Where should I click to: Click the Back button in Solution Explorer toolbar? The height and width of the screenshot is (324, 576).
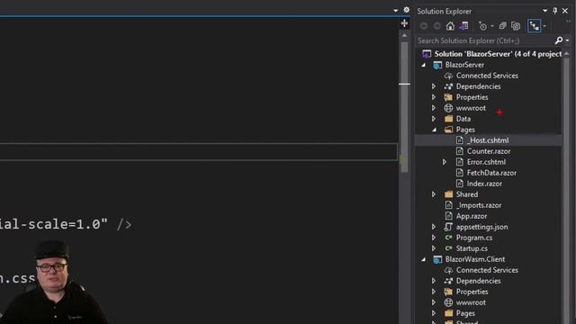pyautogui.click(x=424, y=26)
